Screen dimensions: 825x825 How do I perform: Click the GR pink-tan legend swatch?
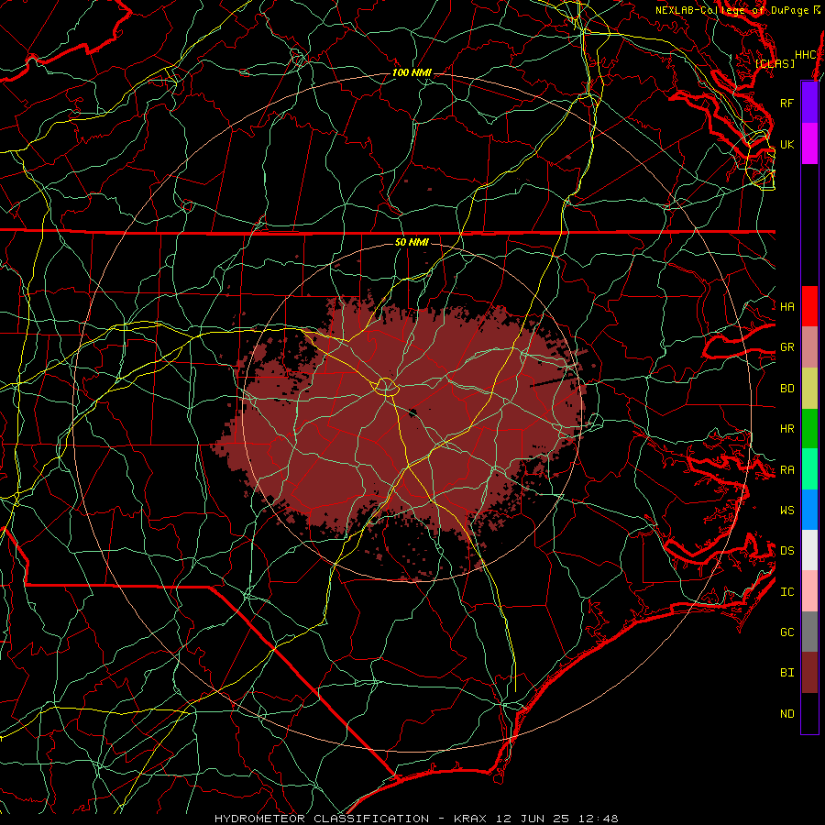pos(809,347)
